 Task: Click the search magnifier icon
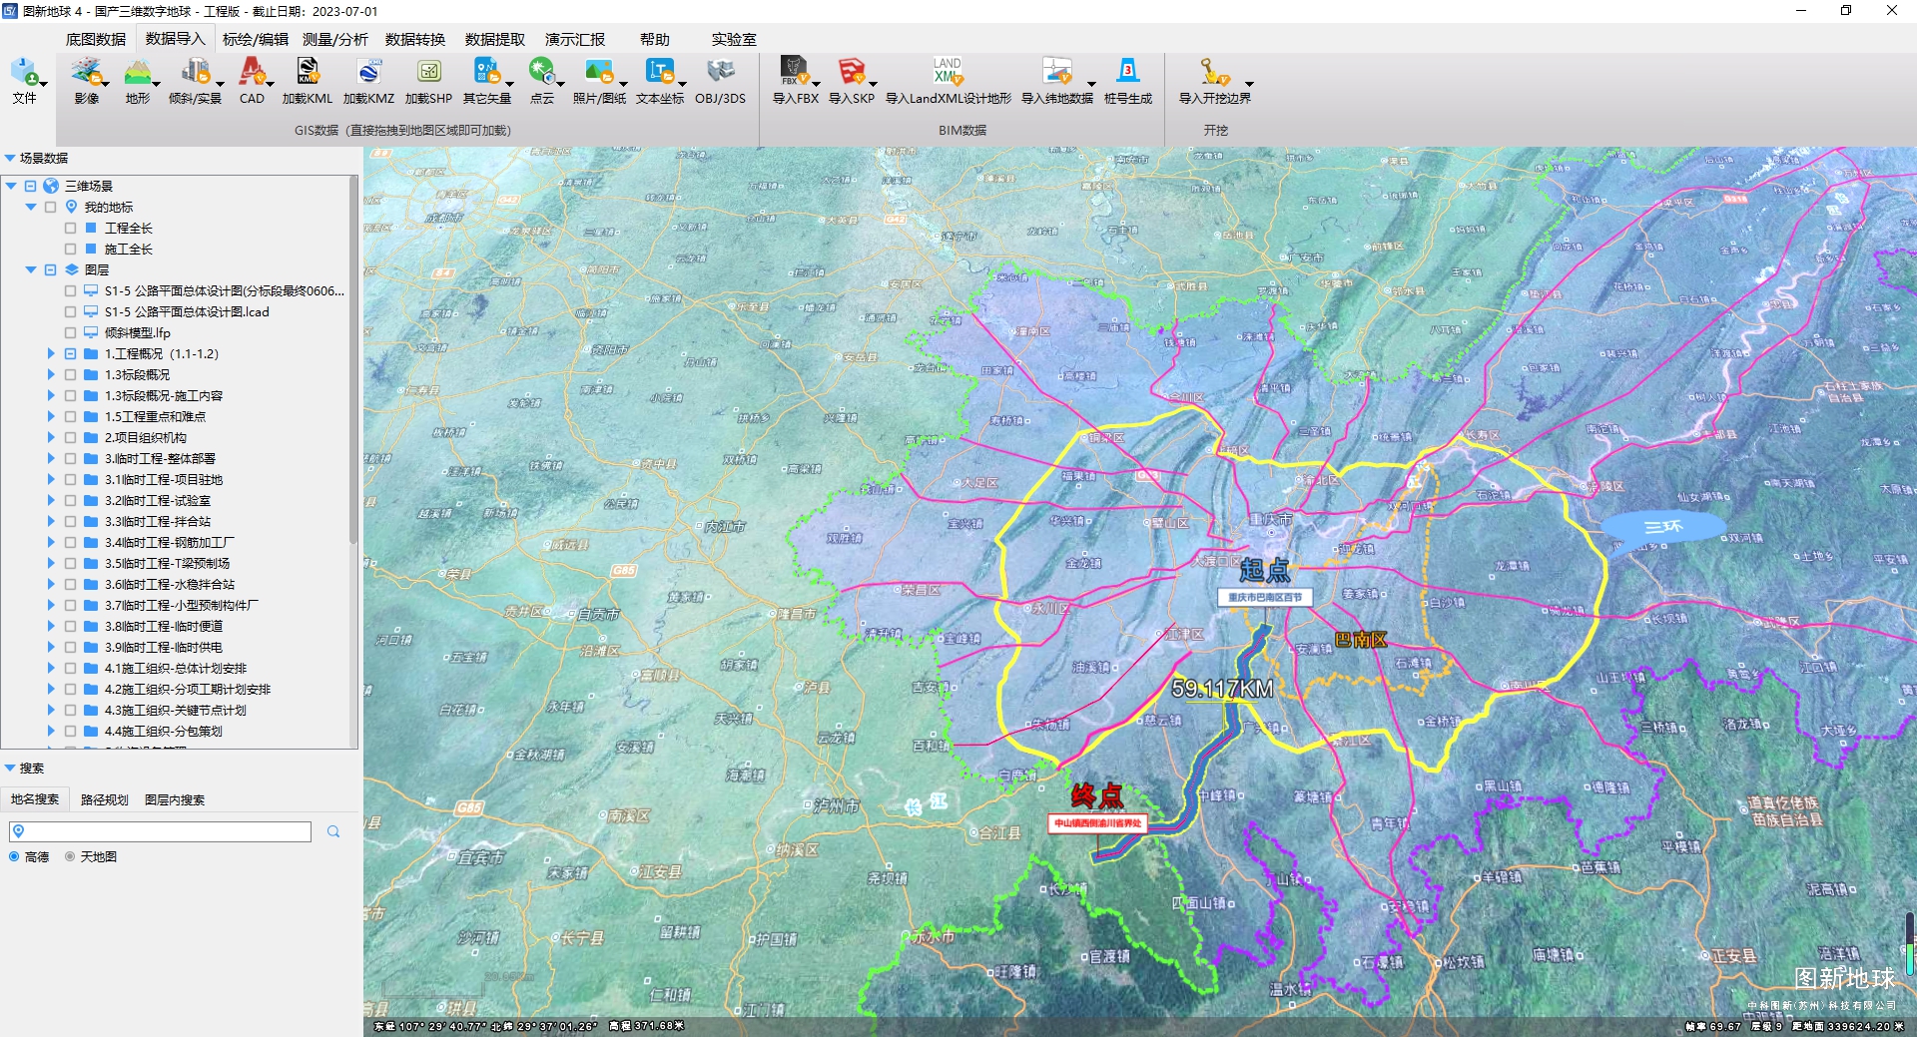[333, 831]
